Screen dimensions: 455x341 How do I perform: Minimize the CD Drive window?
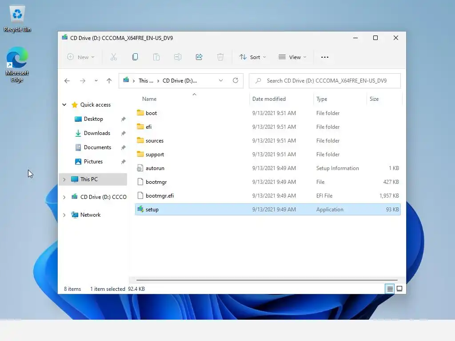tap(355, 38)
